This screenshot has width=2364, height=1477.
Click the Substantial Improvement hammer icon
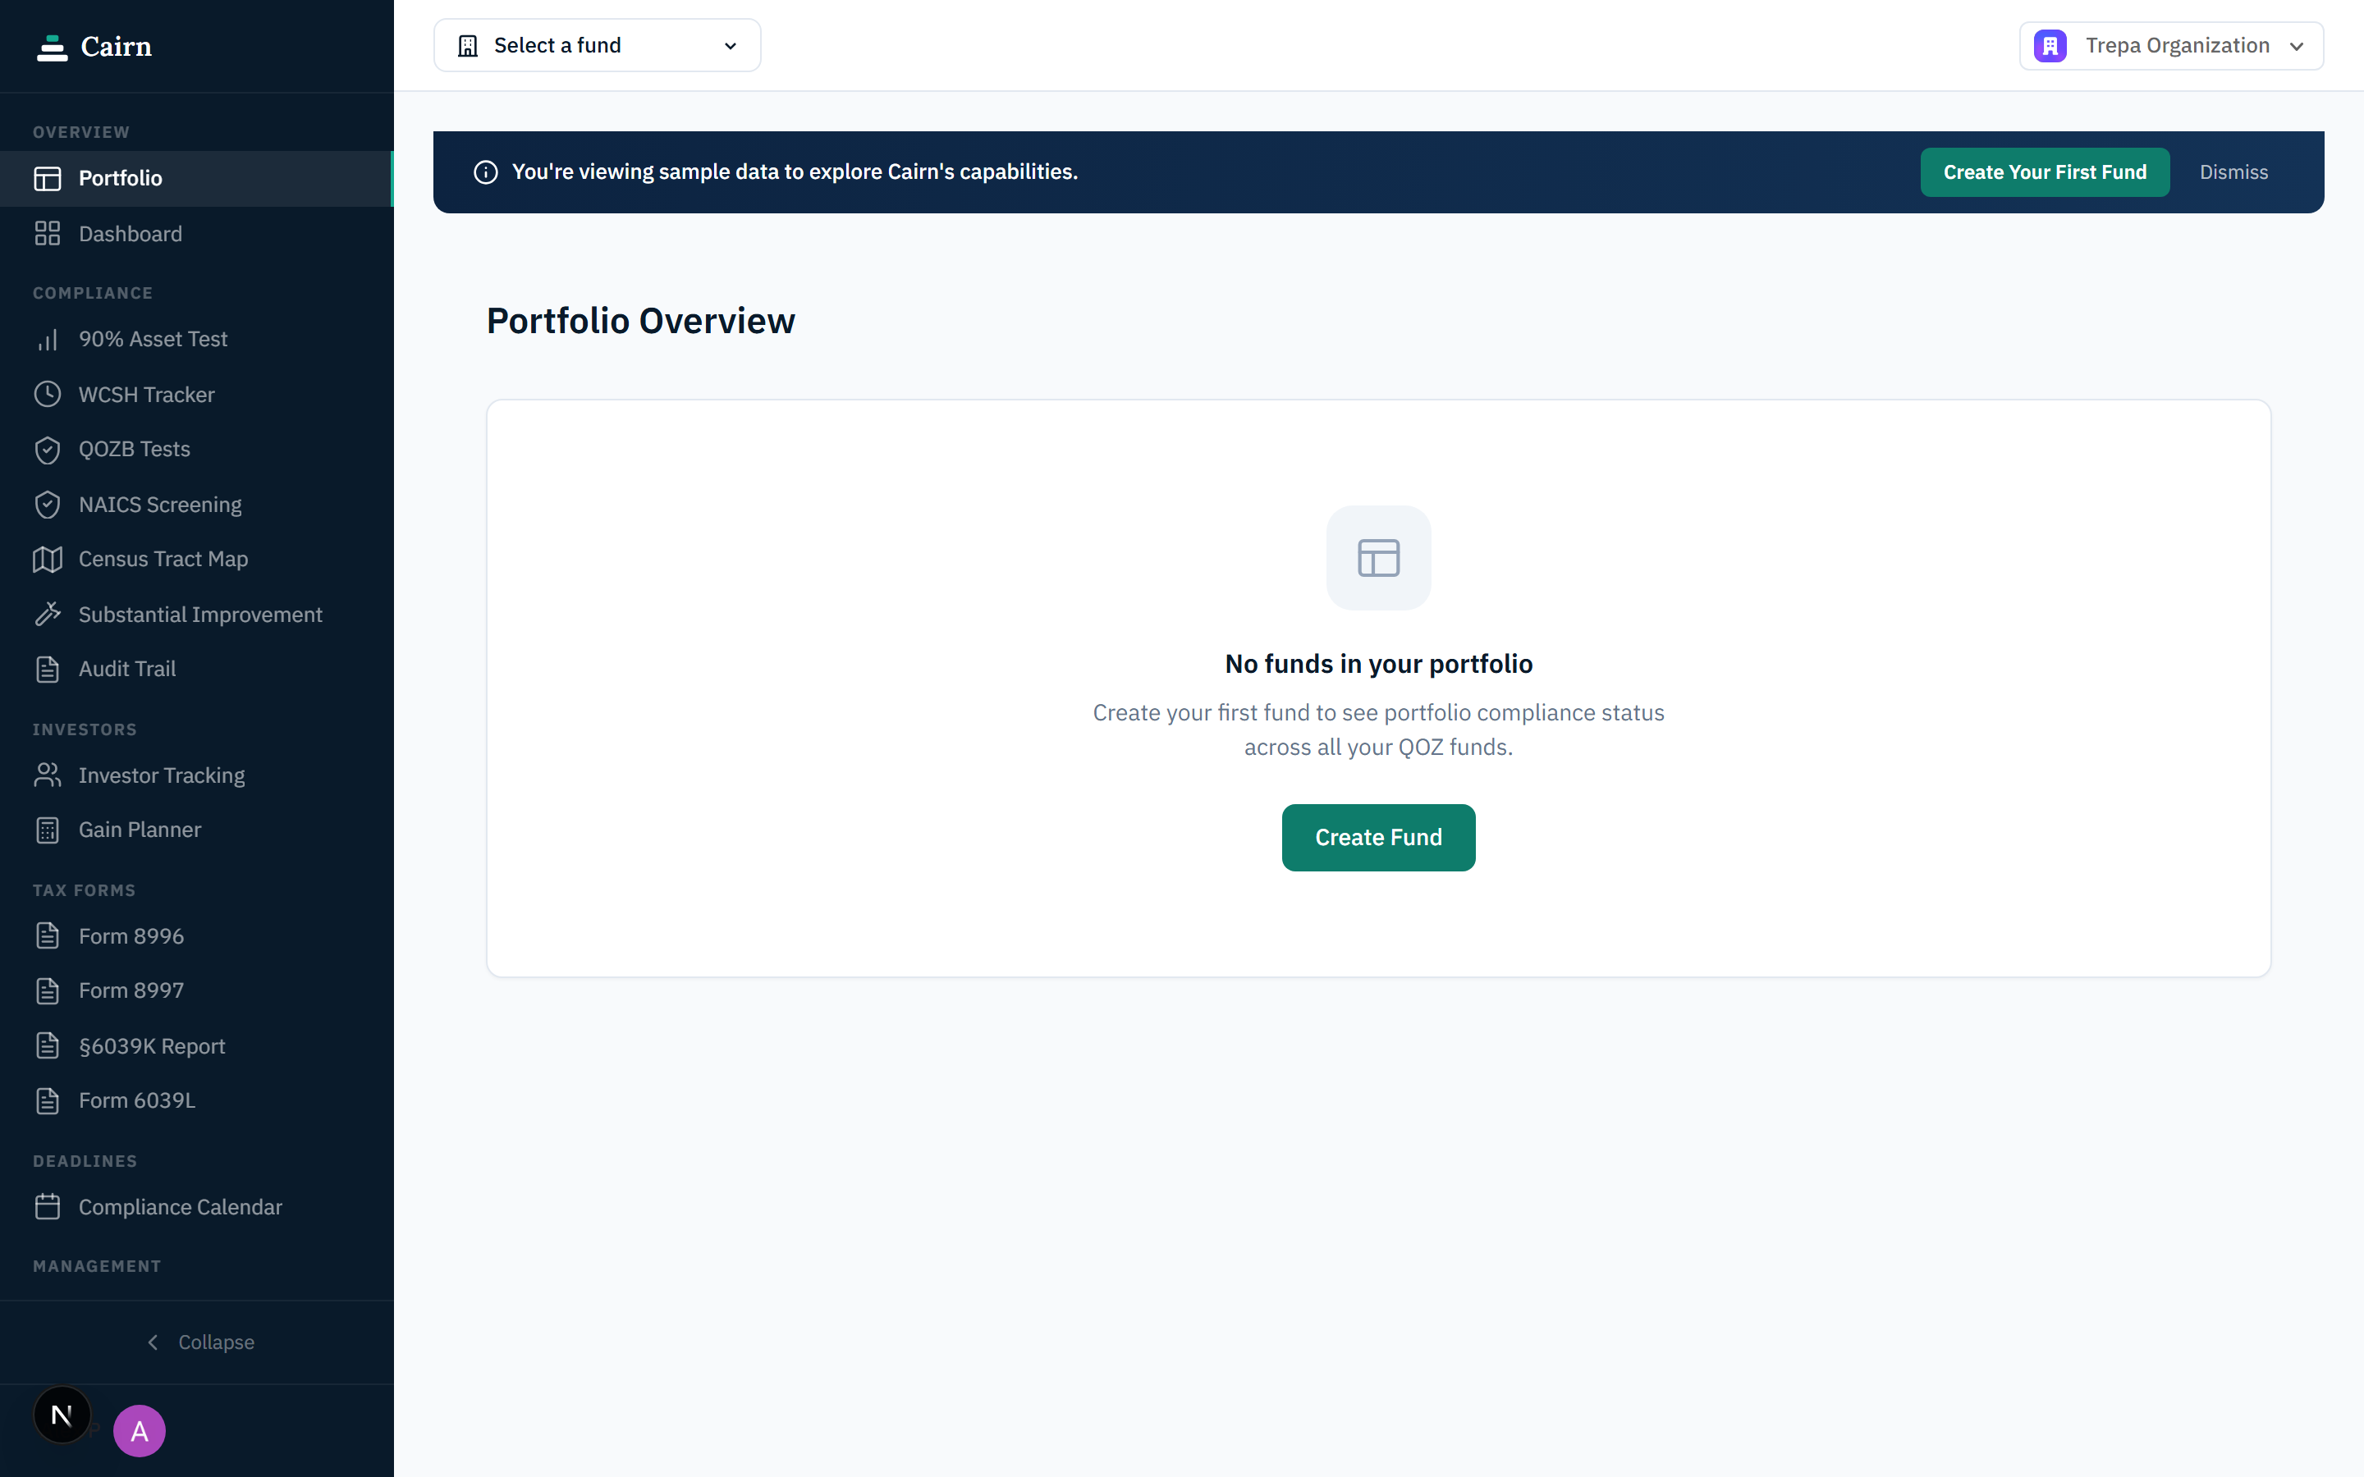[47, 615]
